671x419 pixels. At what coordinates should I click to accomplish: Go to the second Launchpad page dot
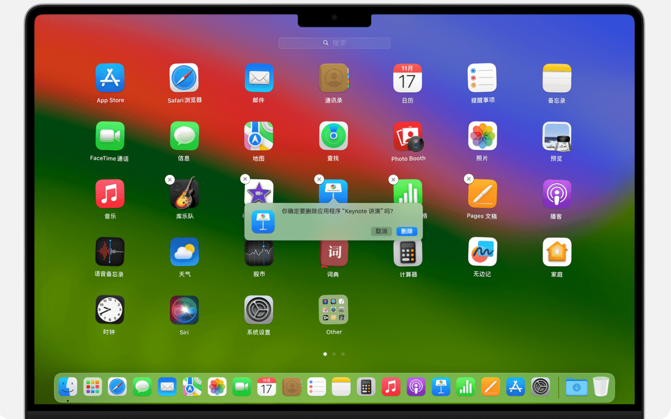click(334, 354)
